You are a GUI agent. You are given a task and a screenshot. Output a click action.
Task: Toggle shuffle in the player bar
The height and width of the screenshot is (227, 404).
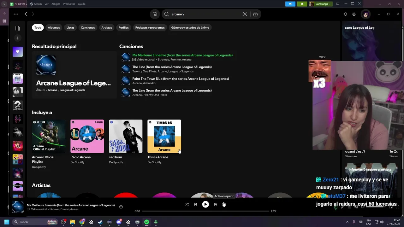coord(187,204)
